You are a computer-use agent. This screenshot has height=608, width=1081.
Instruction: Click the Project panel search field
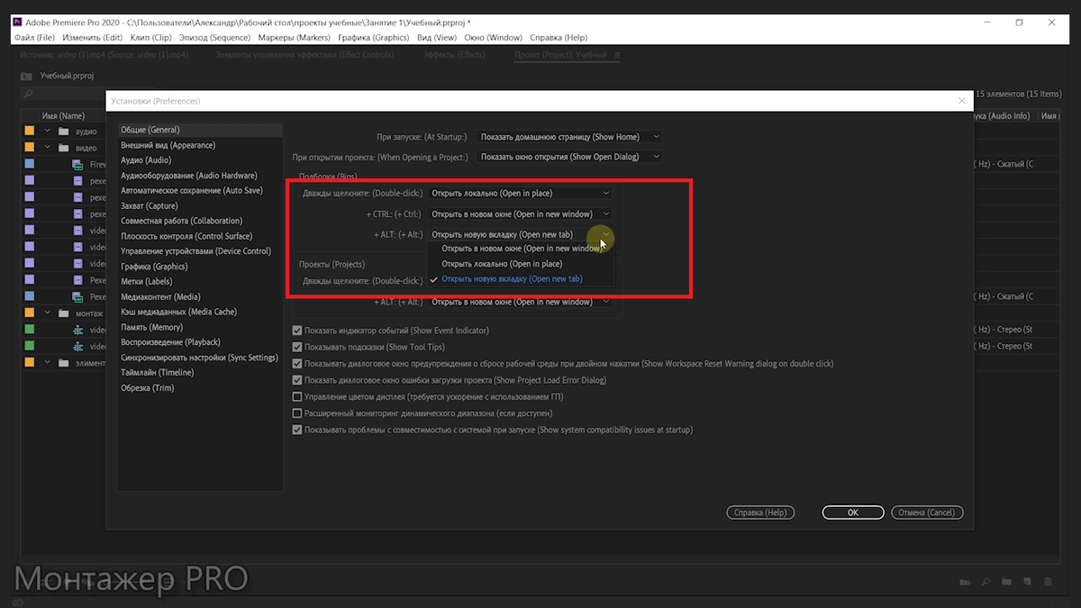(x=65, y=94)
